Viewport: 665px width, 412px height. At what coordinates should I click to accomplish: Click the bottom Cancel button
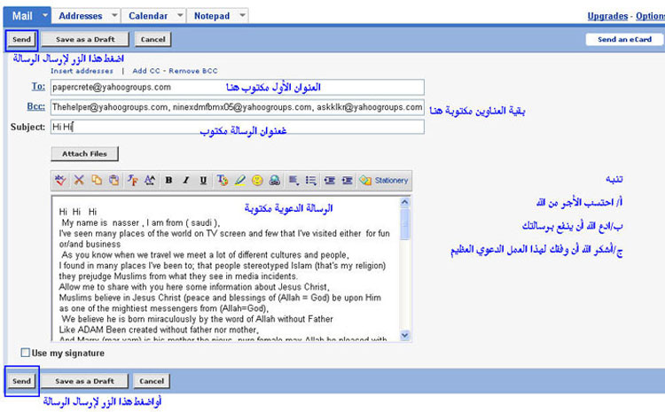click(152, 381)
